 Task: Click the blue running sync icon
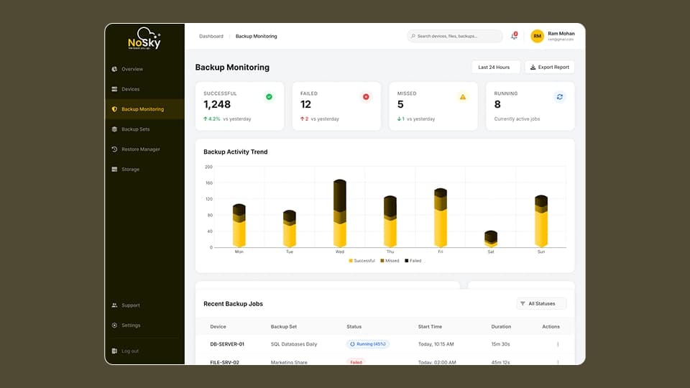560,96
